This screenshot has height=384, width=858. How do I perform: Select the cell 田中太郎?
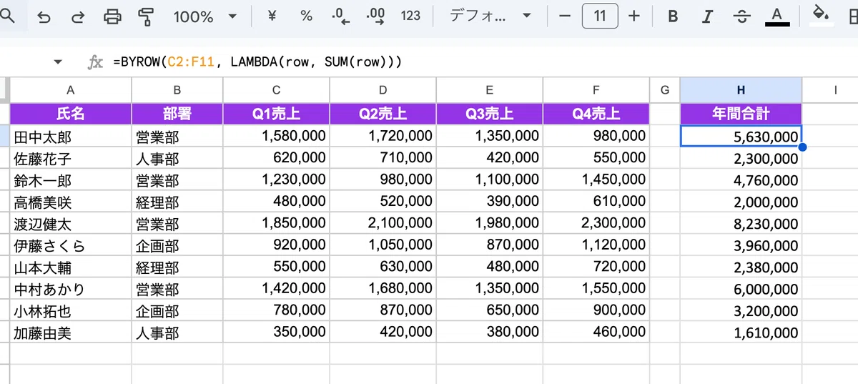tap(70, 136)
